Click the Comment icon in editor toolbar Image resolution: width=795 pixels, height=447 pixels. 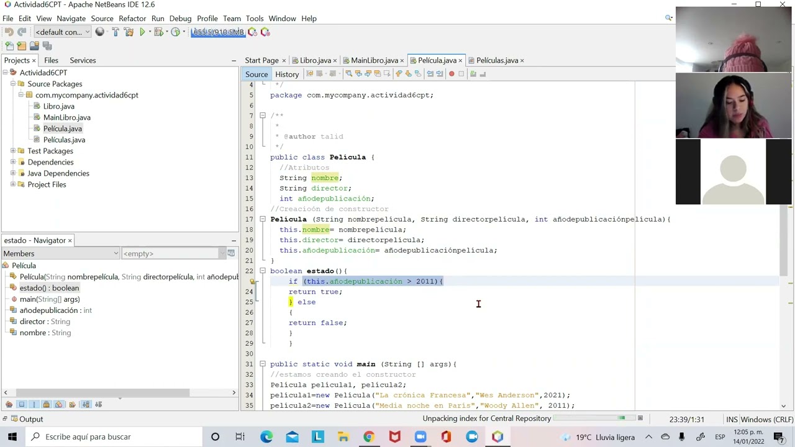tap(473, 74)
